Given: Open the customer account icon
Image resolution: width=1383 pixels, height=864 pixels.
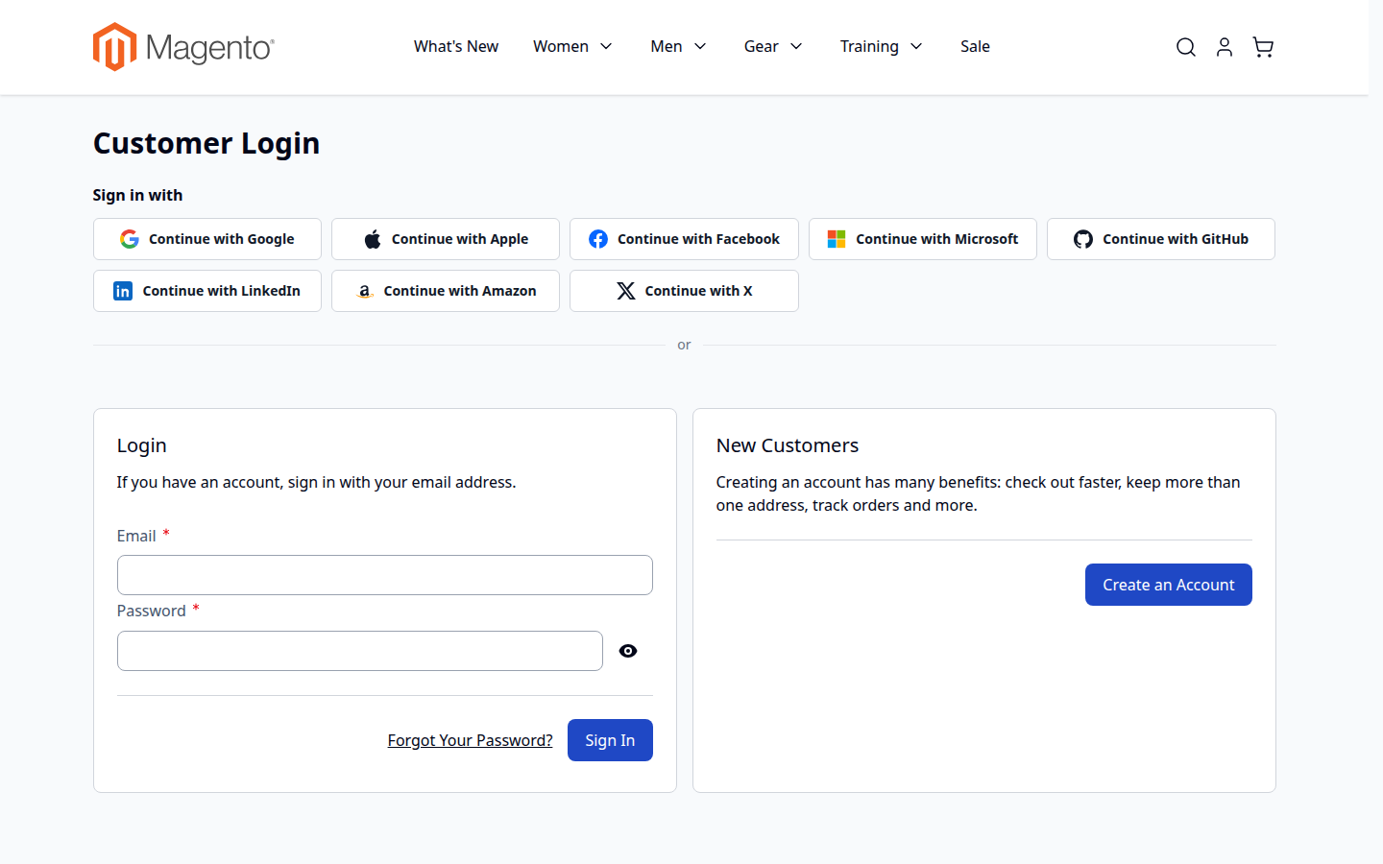Looking at the screenshot, I should pyautogui.click(x=1225, y=47).
